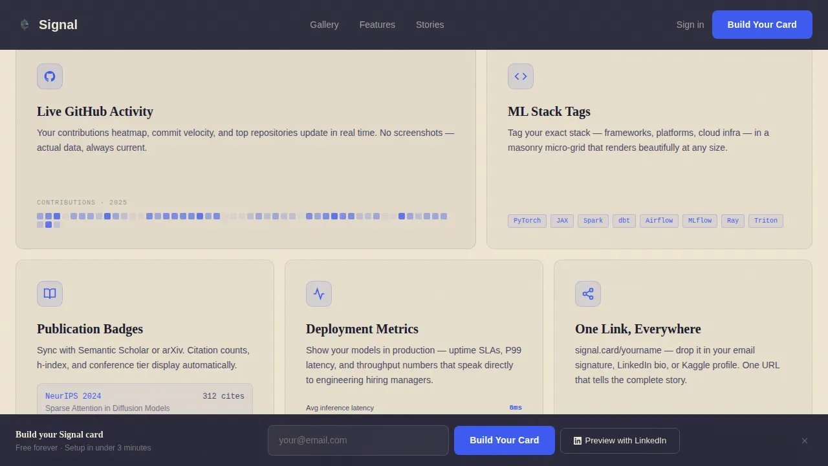Viewport: 828px width, 466px height.
Task: Focus the your@email.com input field
Action: coord(358,440)
